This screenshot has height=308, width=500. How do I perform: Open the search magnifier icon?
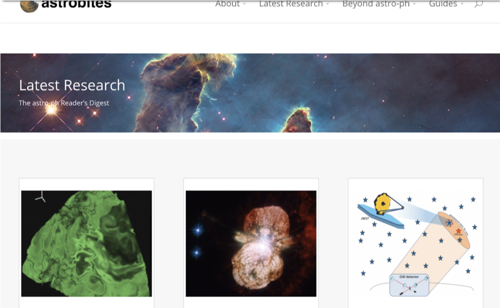point(479,4)
